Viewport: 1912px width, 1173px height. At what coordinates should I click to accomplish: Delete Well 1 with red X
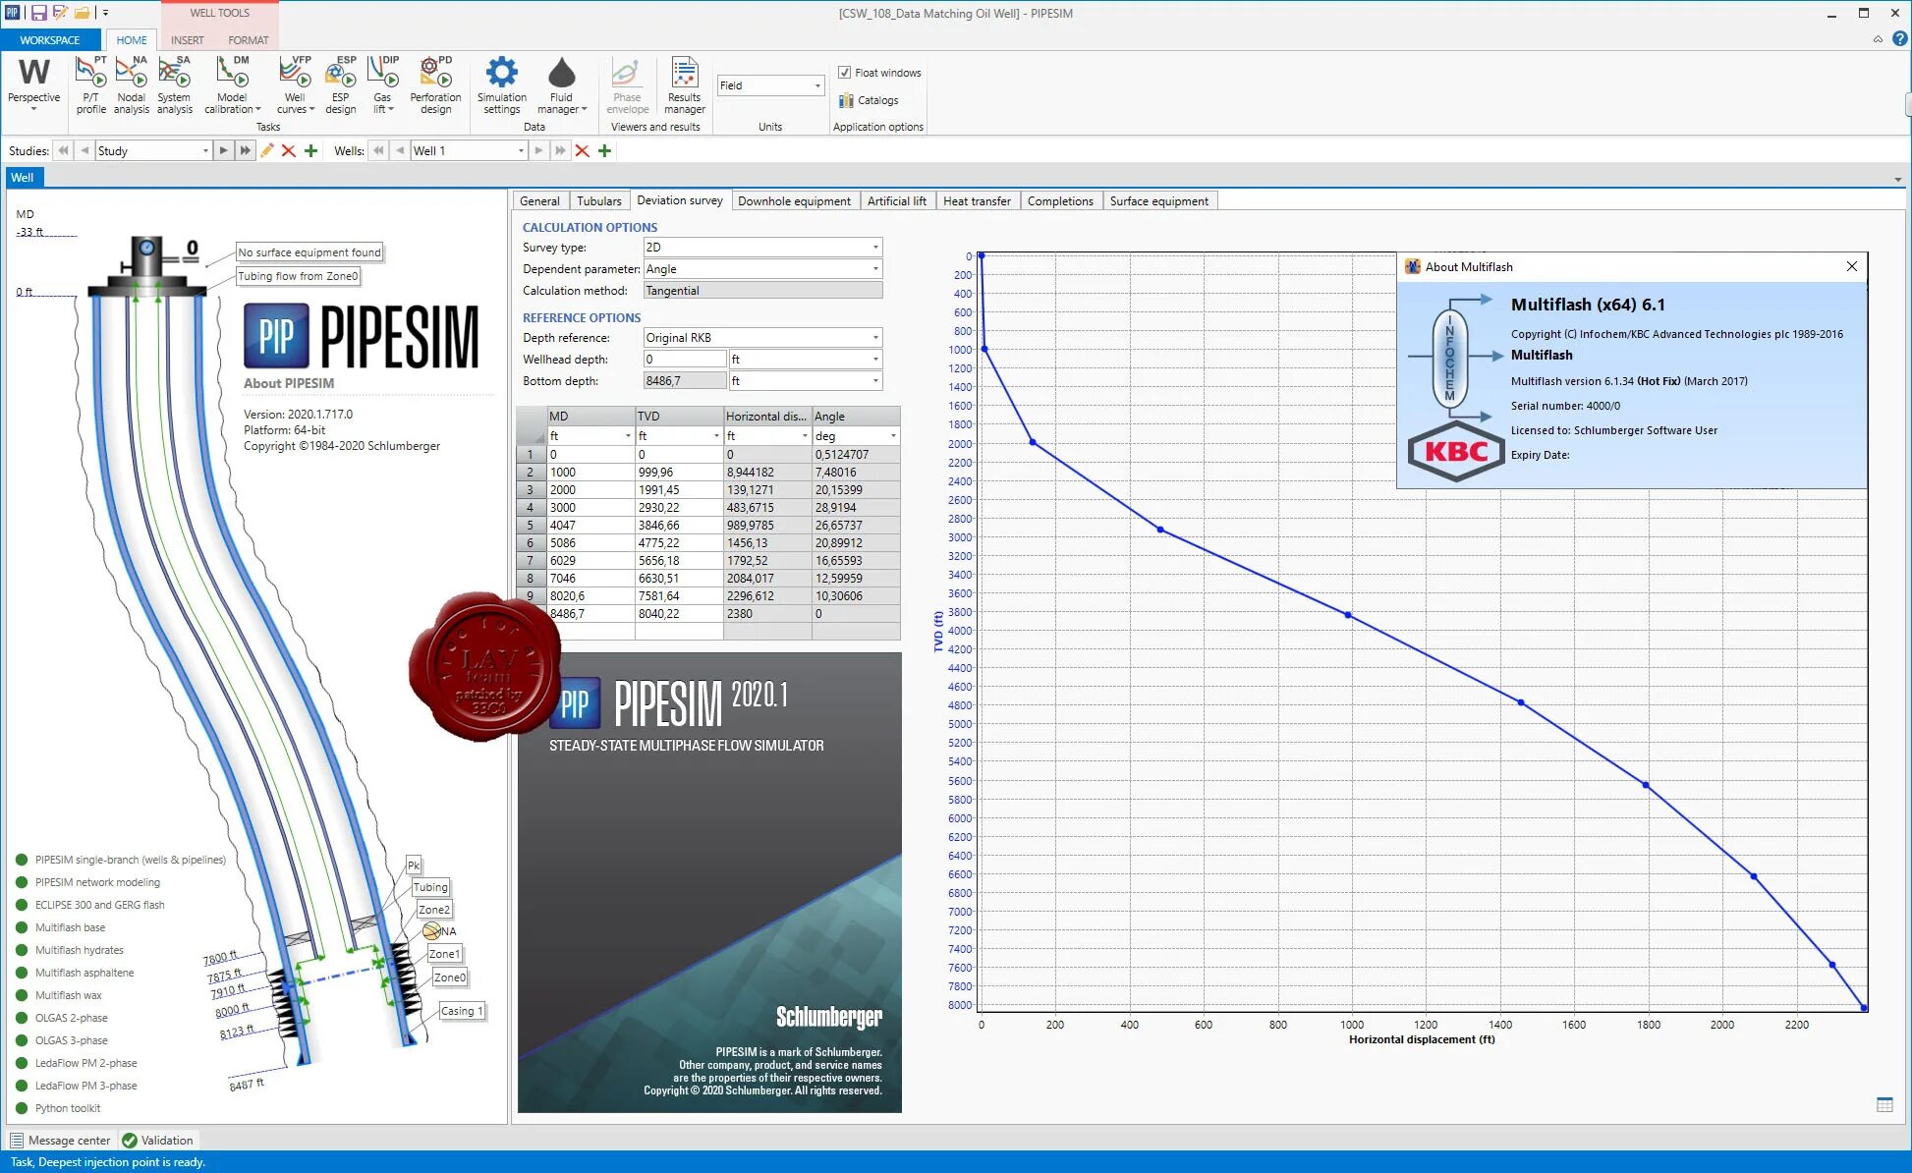[582, 150]
